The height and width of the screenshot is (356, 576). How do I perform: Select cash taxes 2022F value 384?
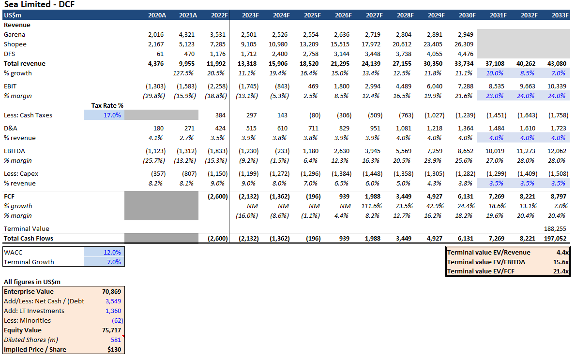220,115
